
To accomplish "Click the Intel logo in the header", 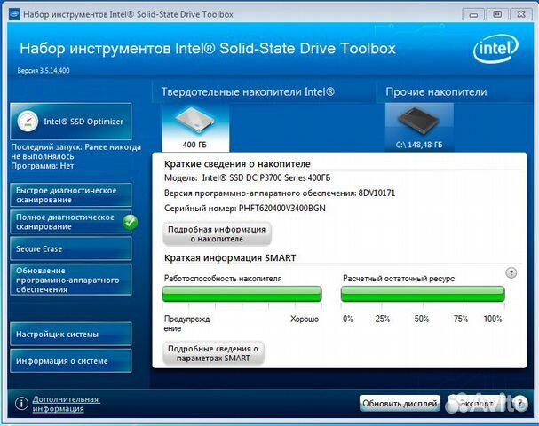I will [x=497, y=50].
